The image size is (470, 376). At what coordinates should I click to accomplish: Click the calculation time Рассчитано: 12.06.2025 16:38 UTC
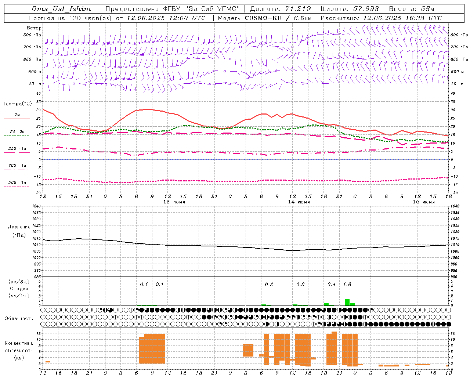[381, 18]
